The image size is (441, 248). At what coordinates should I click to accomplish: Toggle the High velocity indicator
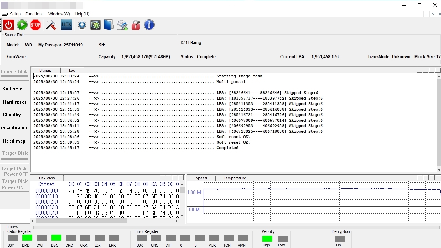pyautogui.click(x=267, y=238)
